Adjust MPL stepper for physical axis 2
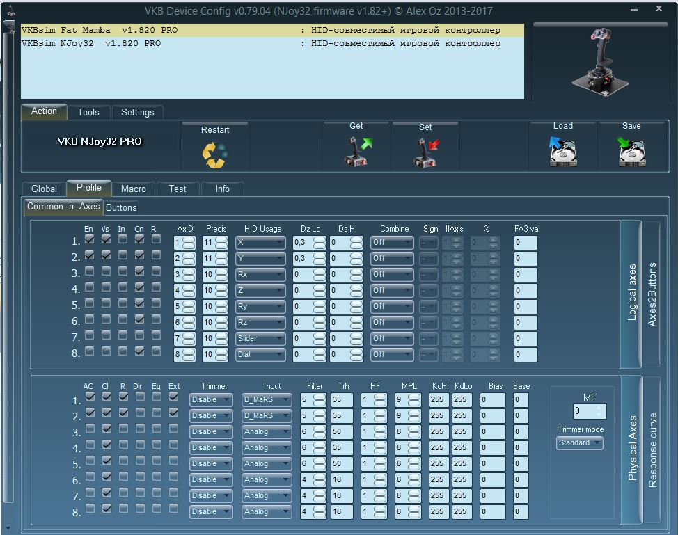This screenshot has height=535, width=678. pos(413,416)
